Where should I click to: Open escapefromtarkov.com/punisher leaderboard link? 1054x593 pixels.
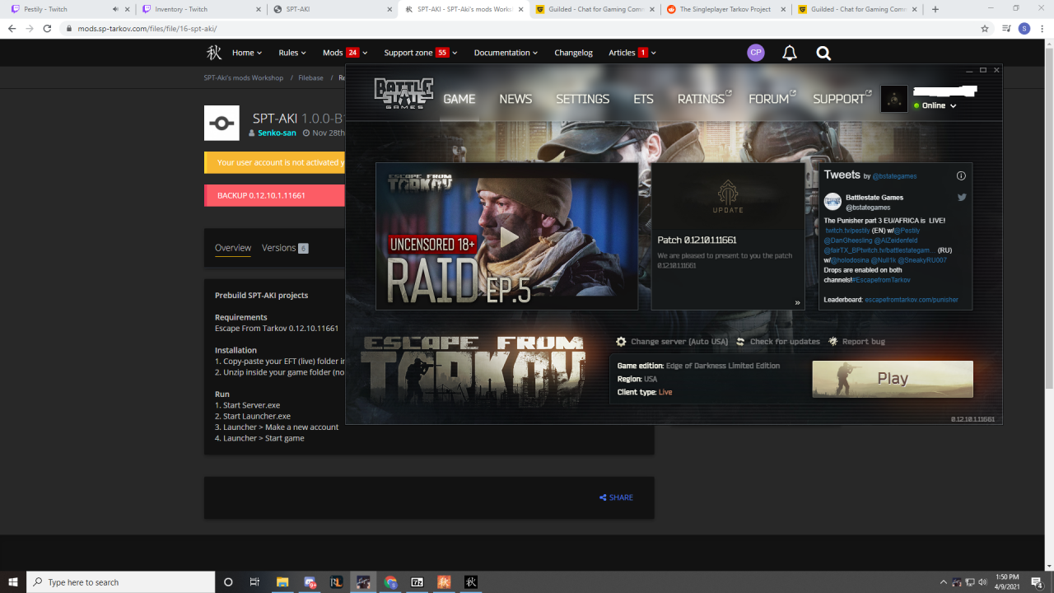tap(912, 300)
